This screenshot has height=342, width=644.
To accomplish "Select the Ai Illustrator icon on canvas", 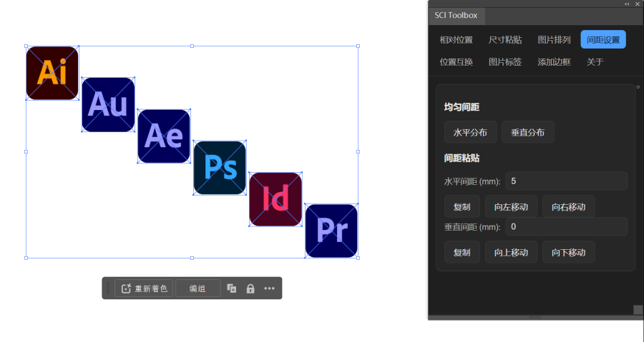I will click(x=52, y=73).
